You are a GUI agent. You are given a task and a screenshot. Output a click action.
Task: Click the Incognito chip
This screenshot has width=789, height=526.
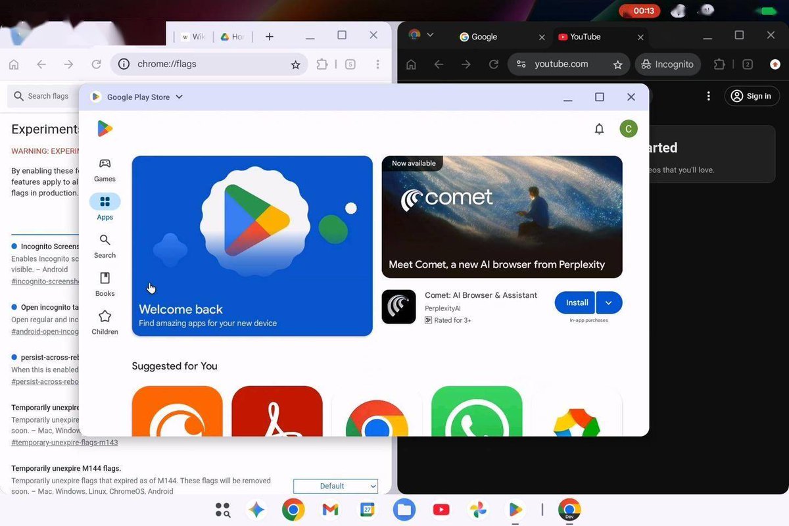pyautogui.click(x=667, y=64)
